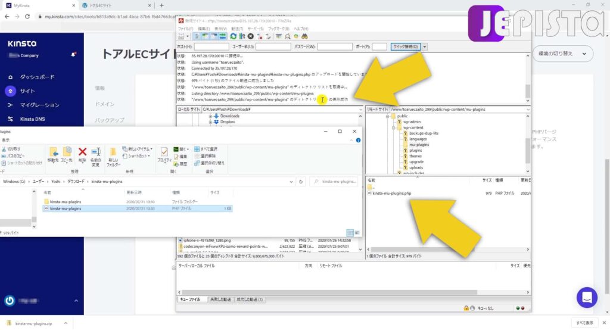Open local site path dropdown in FileZilla

click(360, 110)
